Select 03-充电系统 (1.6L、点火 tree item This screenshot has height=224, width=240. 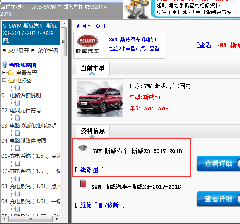31,186
